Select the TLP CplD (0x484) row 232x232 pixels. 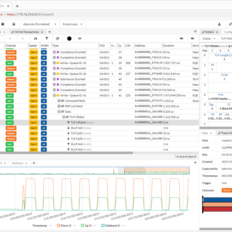coord(99,139)
